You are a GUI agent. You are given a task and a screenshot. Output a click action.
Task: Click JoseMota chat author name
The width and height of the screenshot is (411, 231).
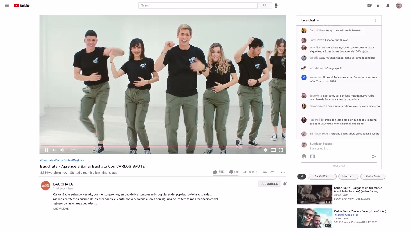point(316,96)
